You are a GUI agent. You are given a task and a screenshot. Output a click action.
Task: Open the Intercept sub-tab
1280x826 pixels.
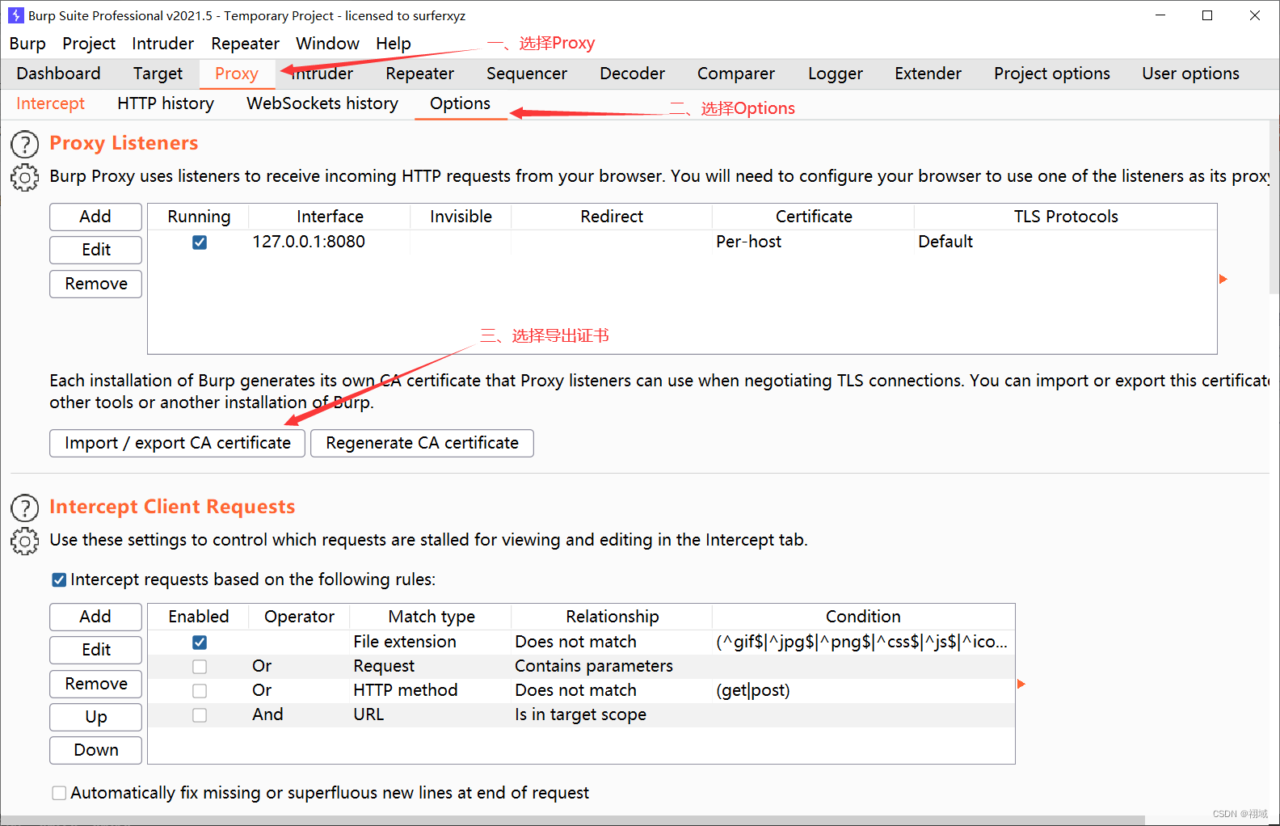tap(50, 103)
